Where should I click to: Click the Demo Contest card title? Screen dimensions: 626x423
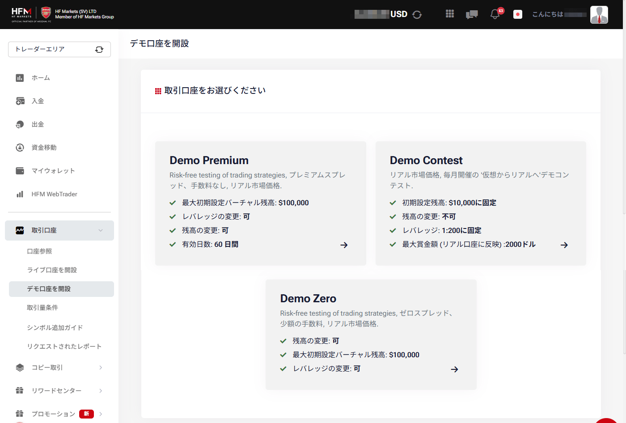point(426,161)
